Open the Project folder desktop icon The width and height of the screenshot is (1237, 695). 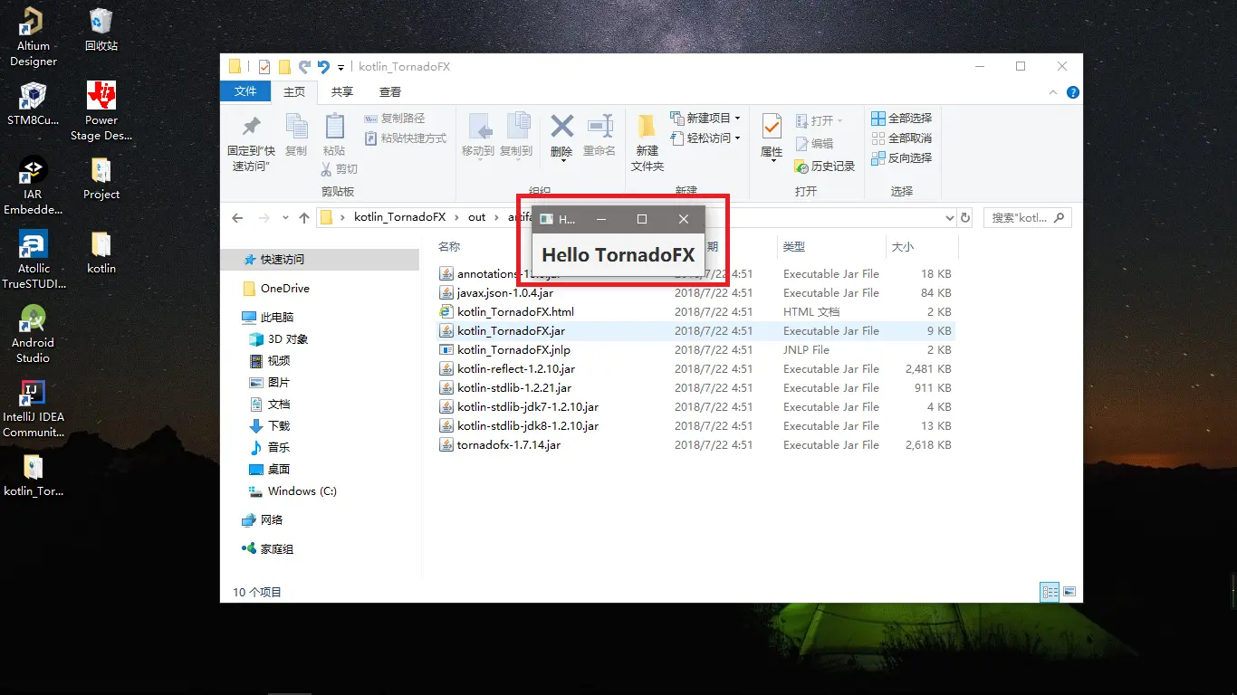101,178
